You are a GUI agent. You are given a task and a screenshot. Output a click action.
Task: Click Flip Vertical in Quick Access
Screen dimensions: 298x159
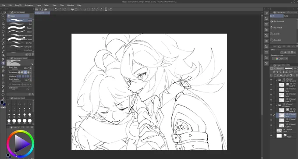click(278, 28)
